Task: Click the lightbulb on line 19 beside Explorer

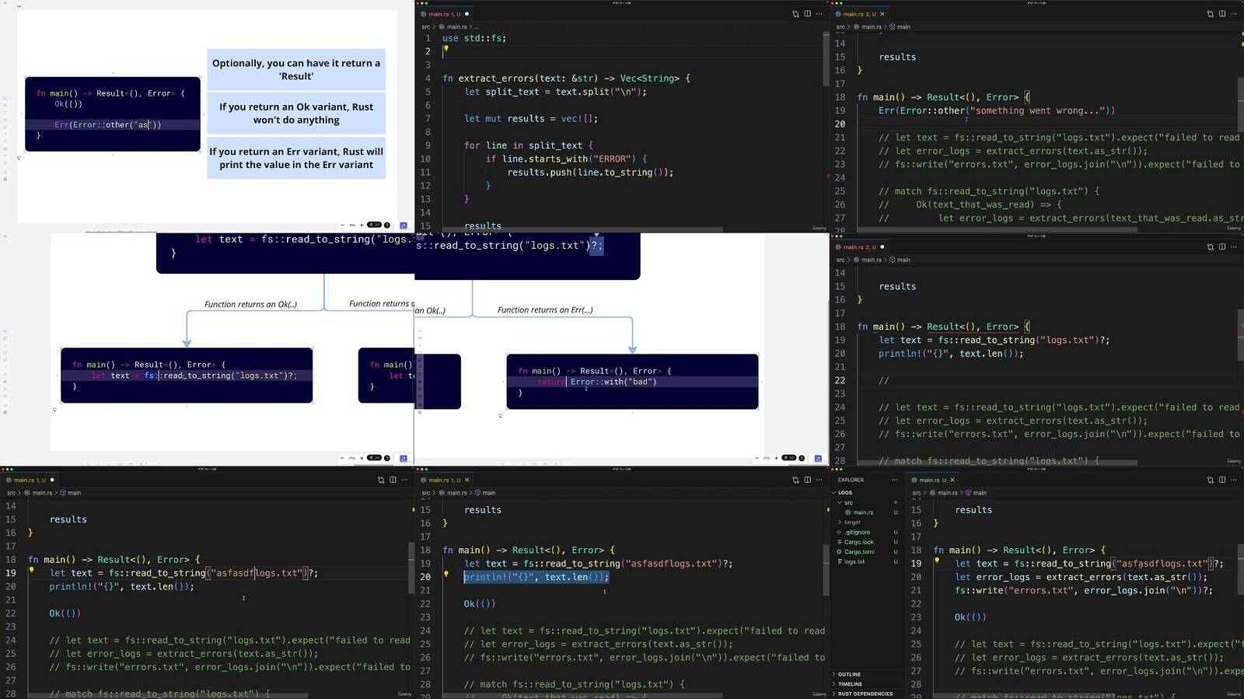Action: (x=936, y=561)
